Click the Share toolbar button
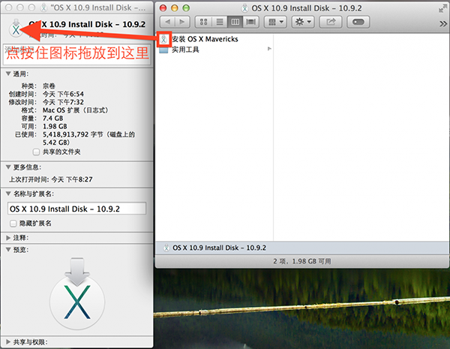 point(331,22)
